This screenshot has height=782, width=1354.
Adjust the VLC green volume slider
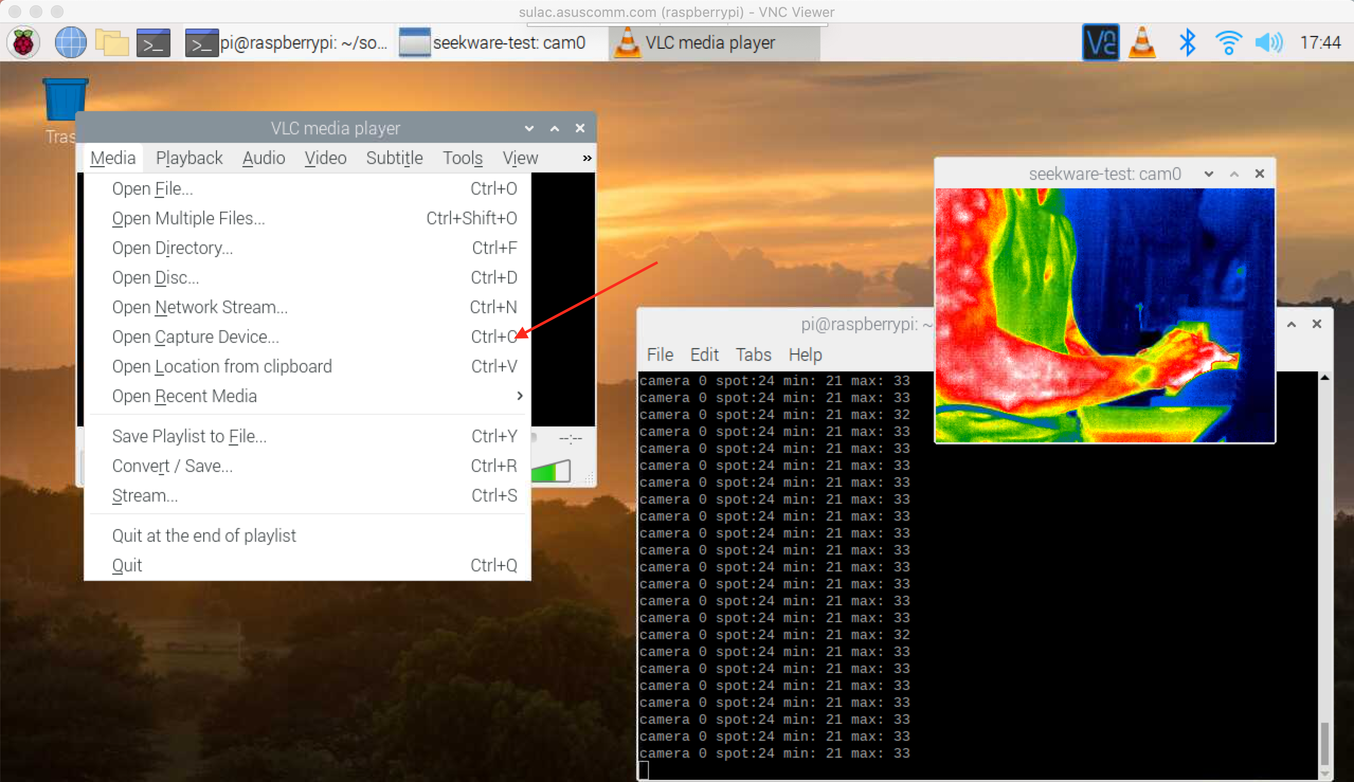(x=550, y=471)
